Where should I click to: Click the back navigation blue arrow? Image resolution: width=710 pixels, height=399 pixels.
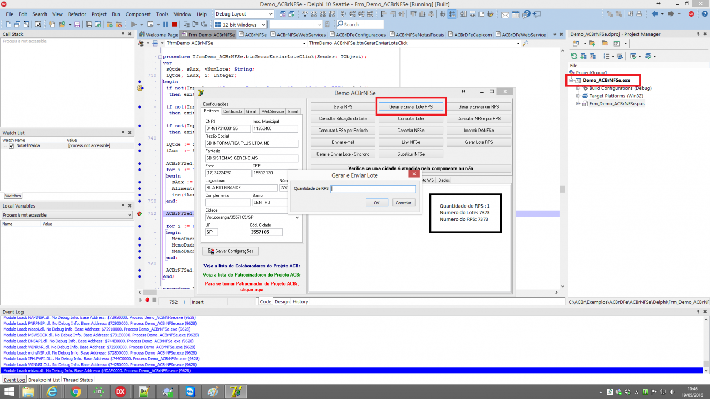654,14
